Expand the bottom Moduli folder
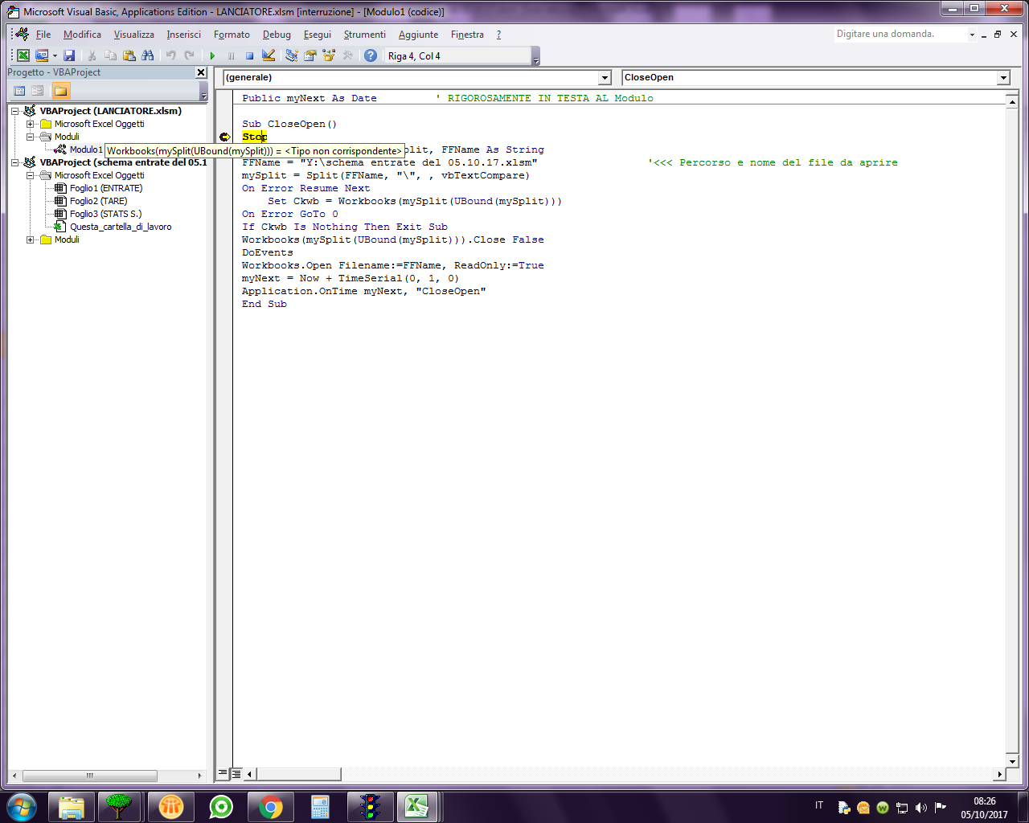 (30, 240)
